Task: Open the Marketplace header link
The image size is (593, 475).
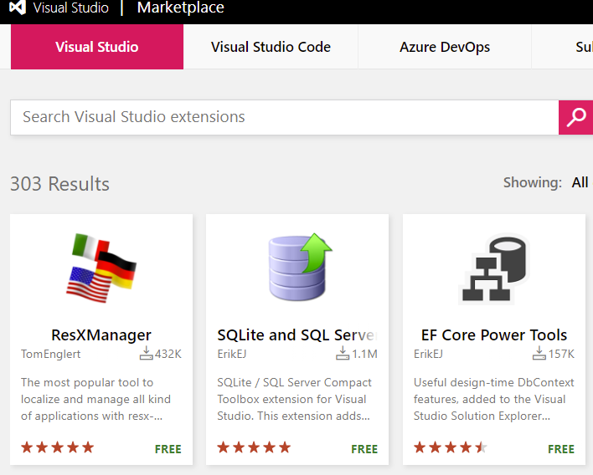Action: pos(180,8)
